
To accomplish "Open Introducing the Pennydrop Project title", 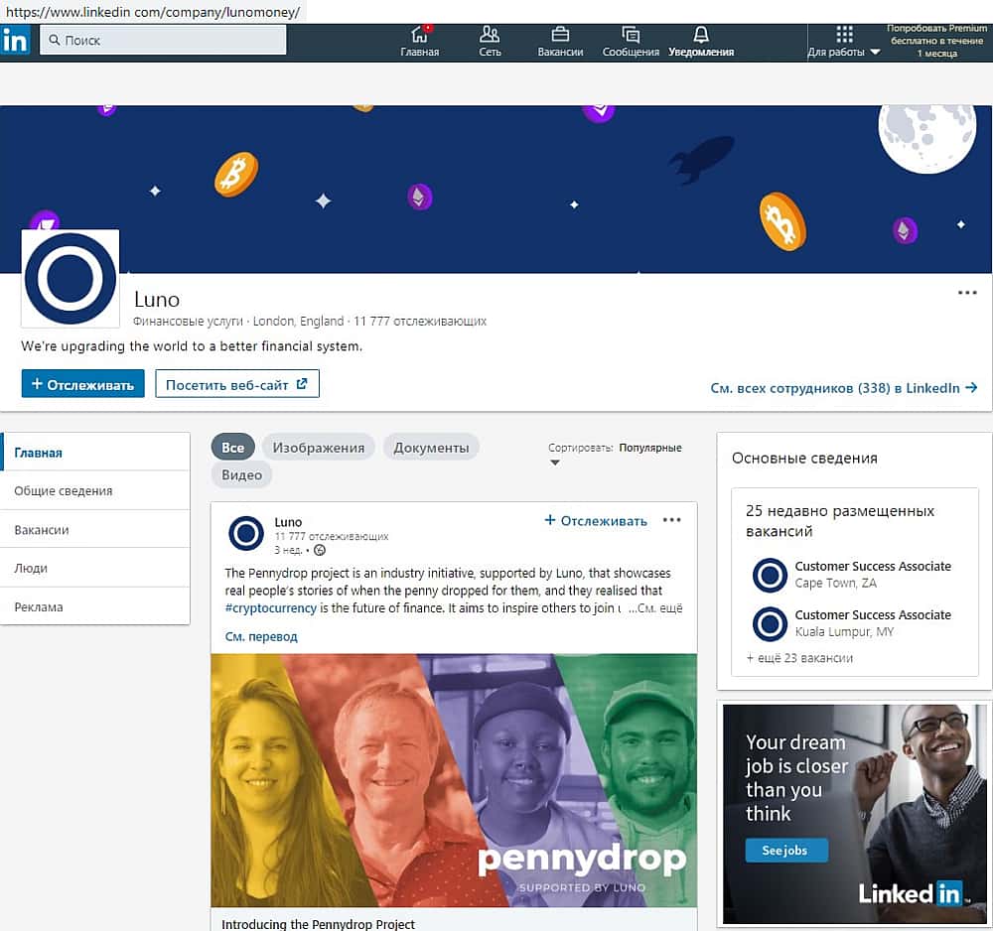I will 318,923.
